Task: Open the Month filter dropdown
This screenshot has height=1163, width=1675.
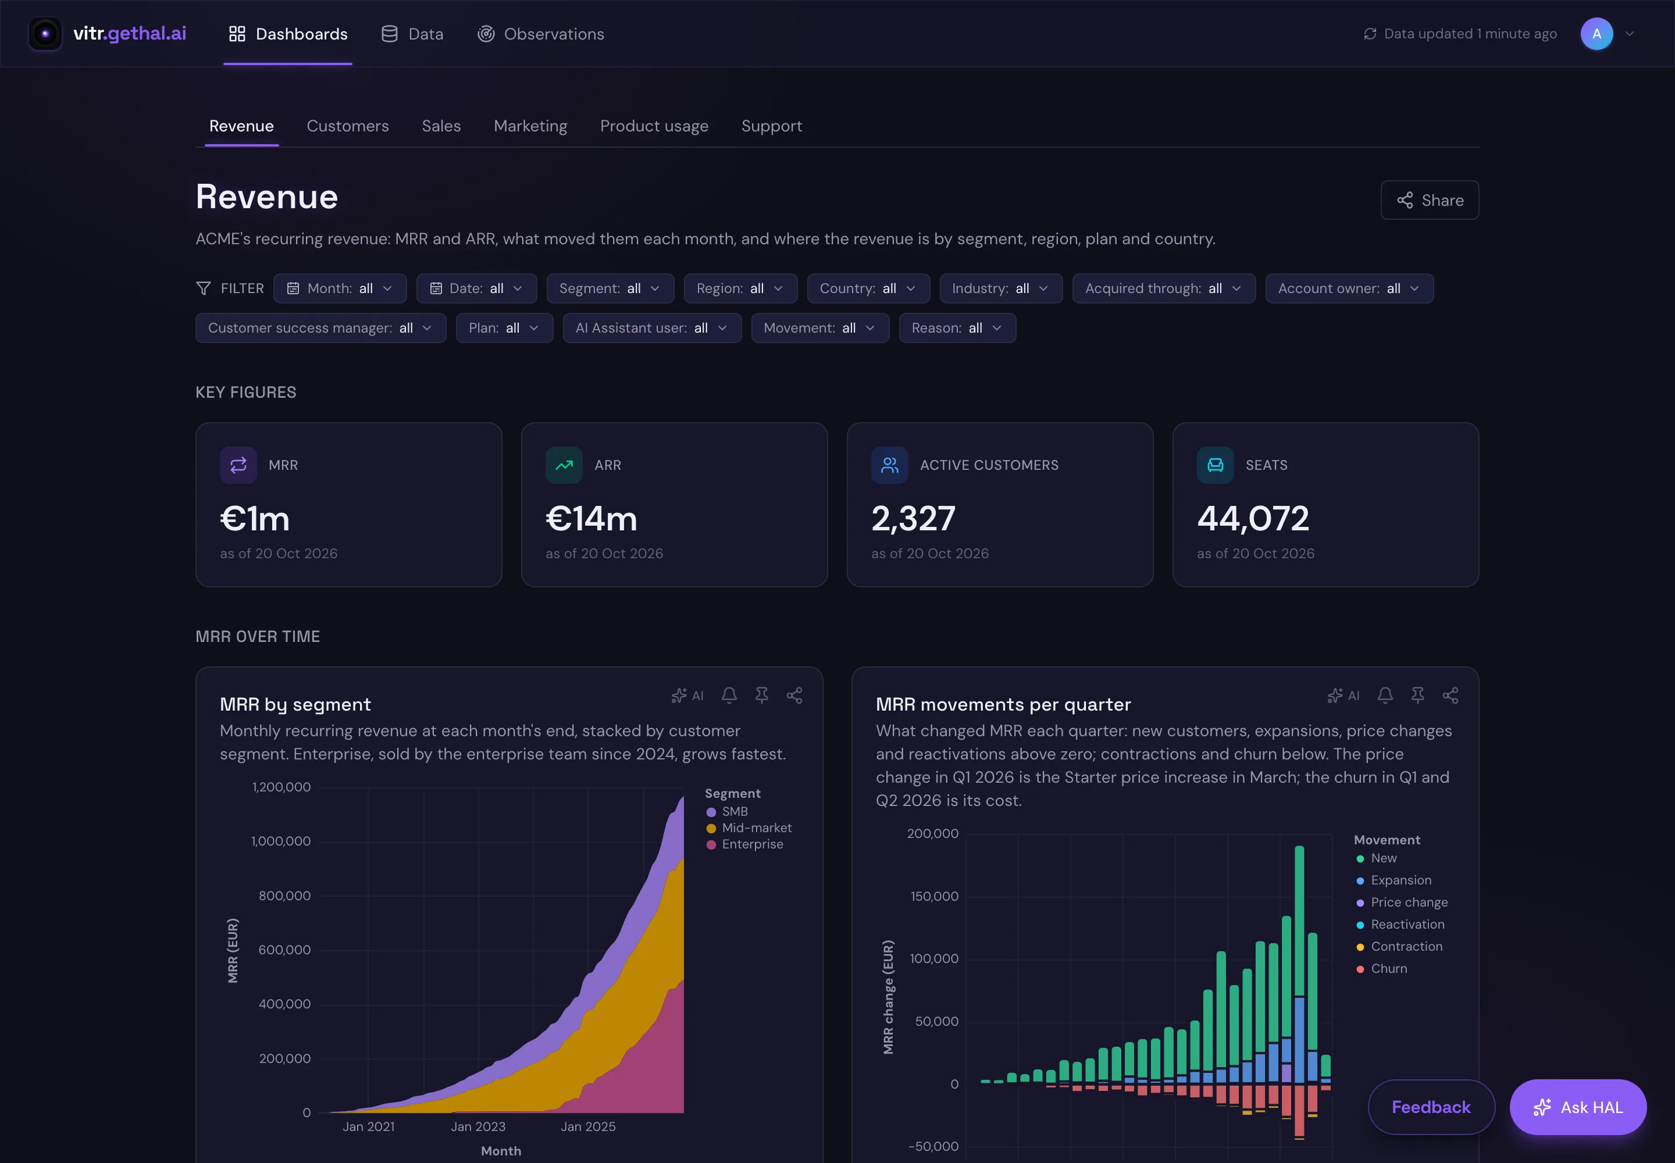Action: (340, 288)
